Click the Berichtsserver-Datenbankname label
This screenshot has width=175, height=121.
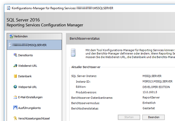[92, 98]
